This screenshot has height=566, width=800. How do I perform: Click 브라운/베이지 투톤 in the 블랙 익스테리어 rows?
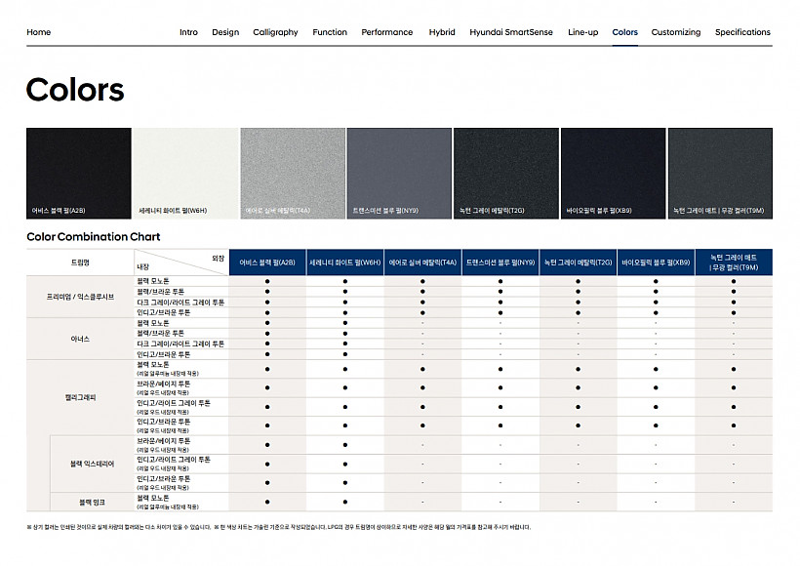coord(163,441)
